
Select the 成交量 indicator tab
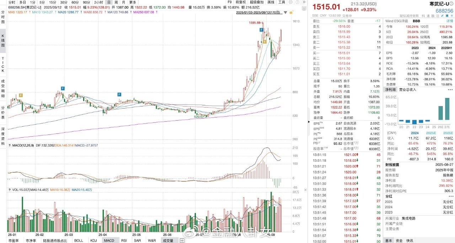[168, 241]
